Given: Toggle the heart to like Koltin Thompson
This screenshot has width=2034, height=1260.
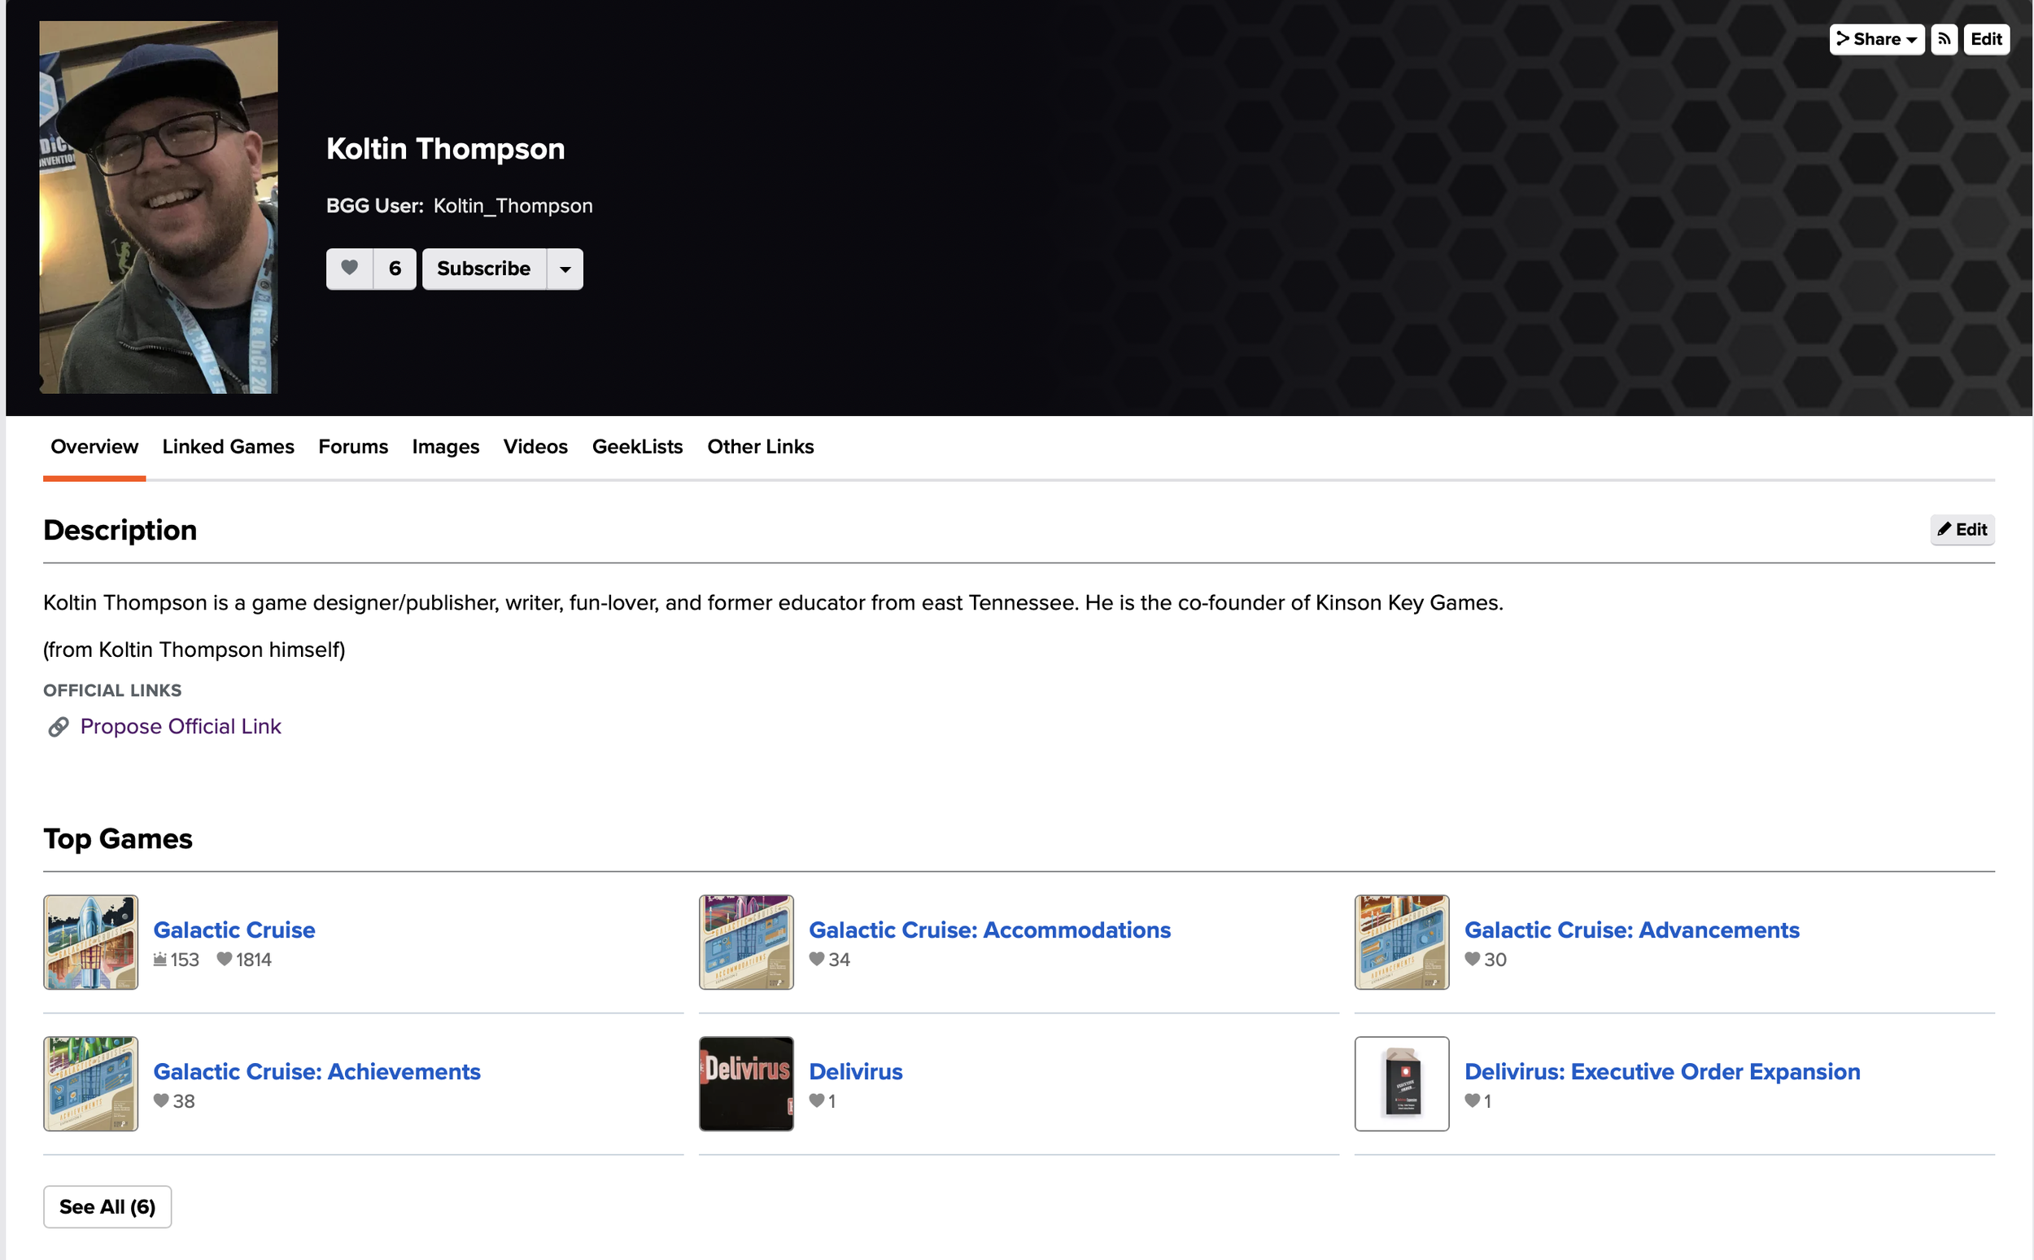Looking at the screenshot, I should [x=350, y=269].
